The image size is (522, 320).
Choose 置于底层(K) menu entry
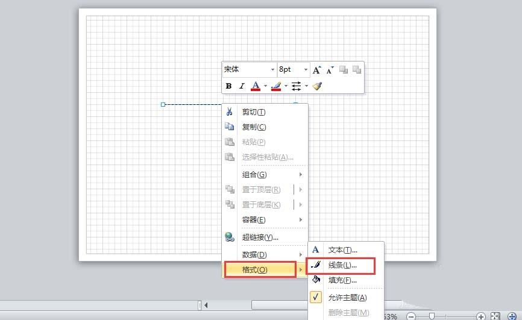[x=261, y=205]
